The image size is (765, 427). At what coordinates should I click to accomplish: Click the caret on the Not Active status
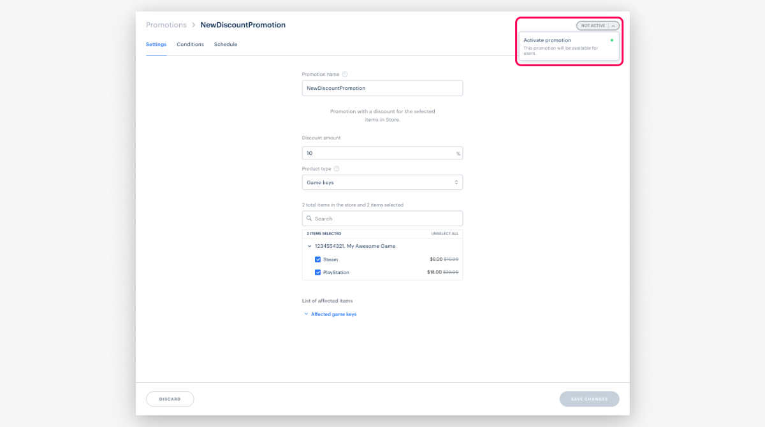click(x=613, y=26)
